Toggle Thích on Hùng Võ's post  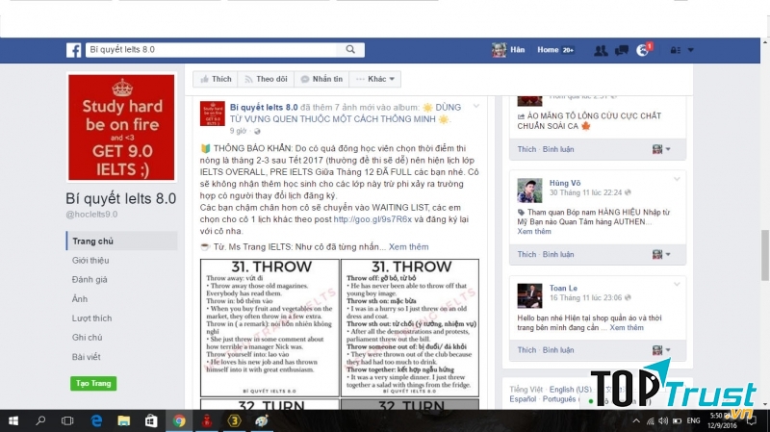pos(526,255)
